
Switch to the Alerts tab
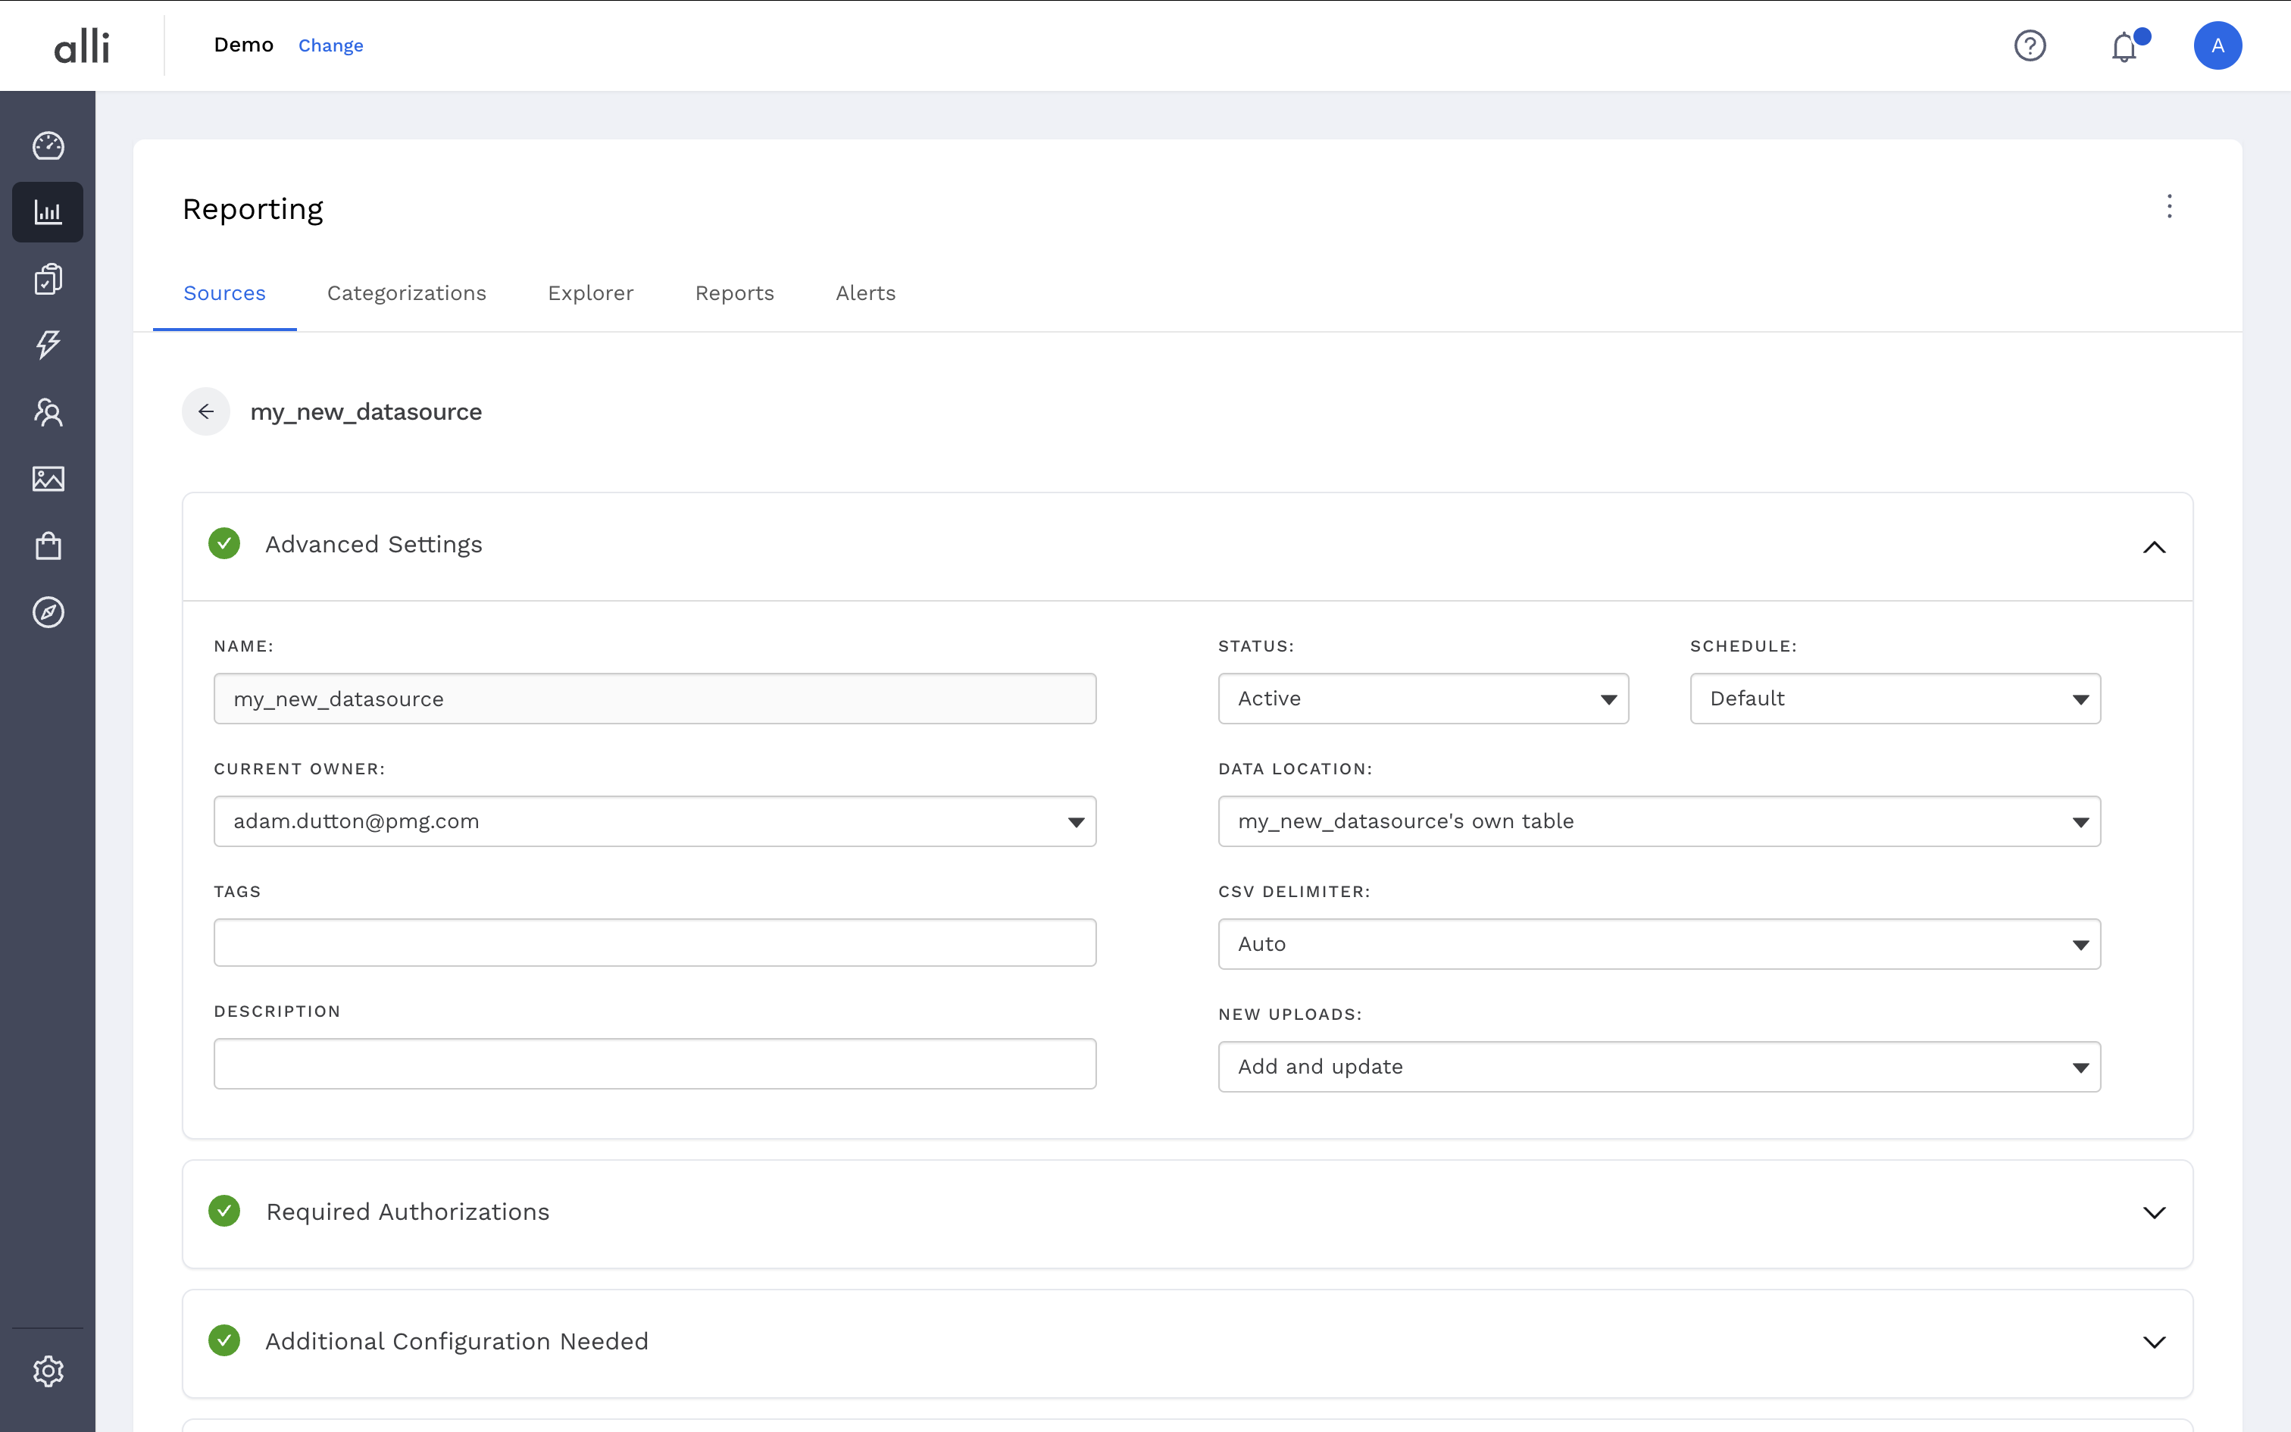tap(865, 294)
